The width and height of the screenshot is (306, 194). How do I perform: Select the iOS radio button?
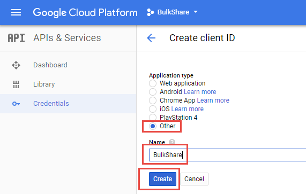click(x=153, y=109)
